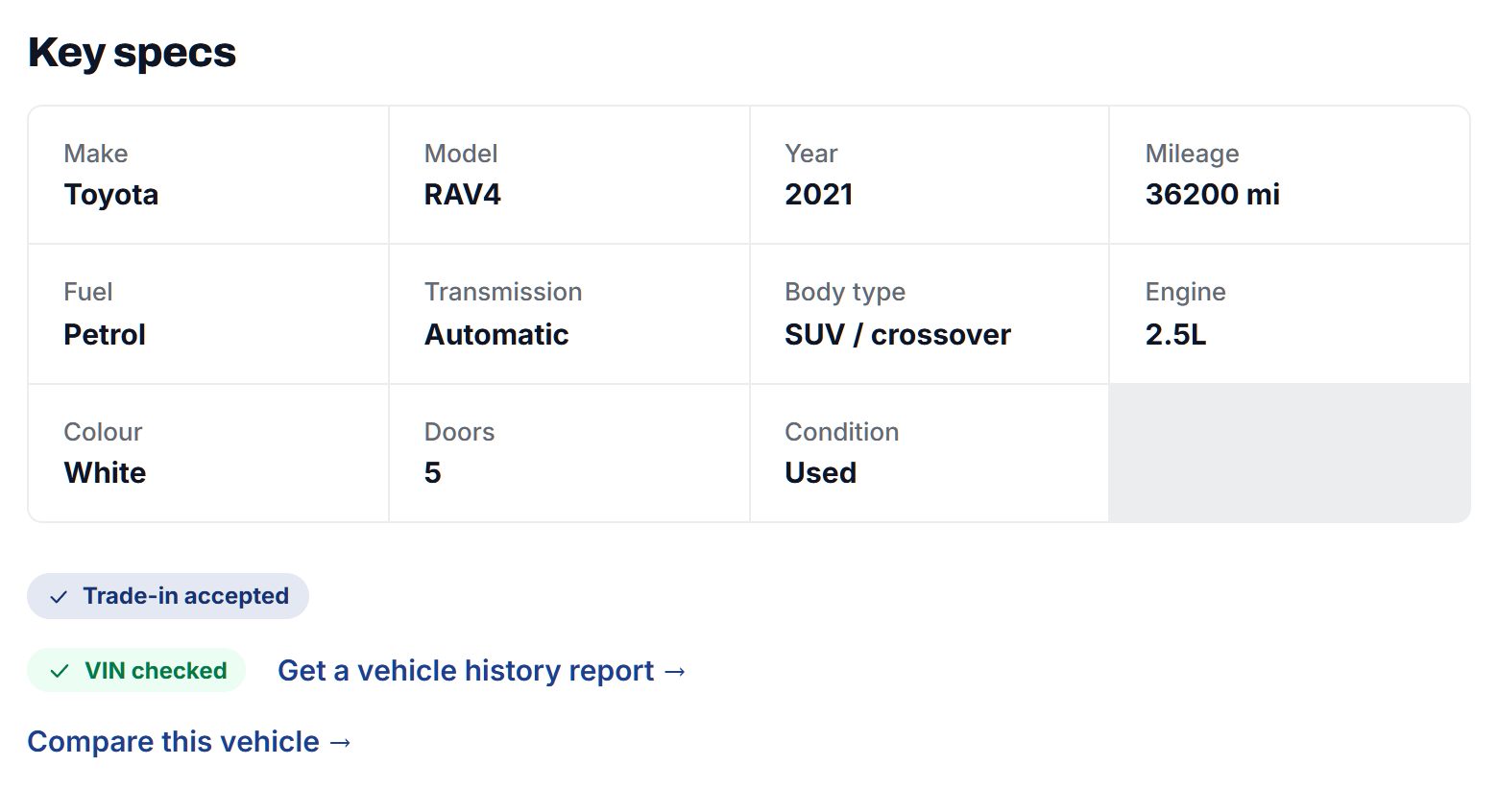
Task: Click the checkmark icon in Trade-in accepted
Action: tap(59, 597)
